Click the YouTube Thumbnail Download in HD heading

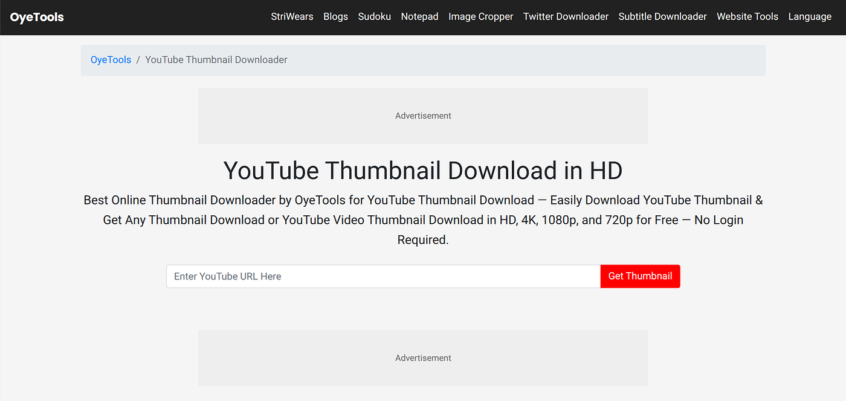click(x=423, y=171)
